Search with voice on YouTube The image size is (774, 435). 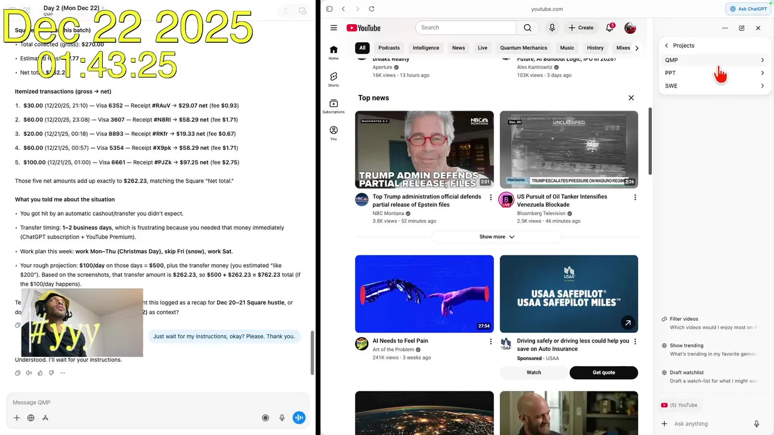coord(552,28)
